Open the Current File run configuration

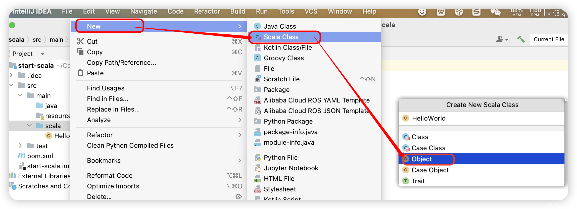click(549, 39)
